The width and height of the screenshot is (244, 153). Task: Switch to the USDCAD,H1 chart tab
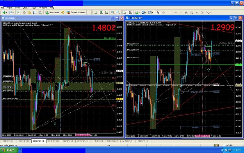(83, 141)
